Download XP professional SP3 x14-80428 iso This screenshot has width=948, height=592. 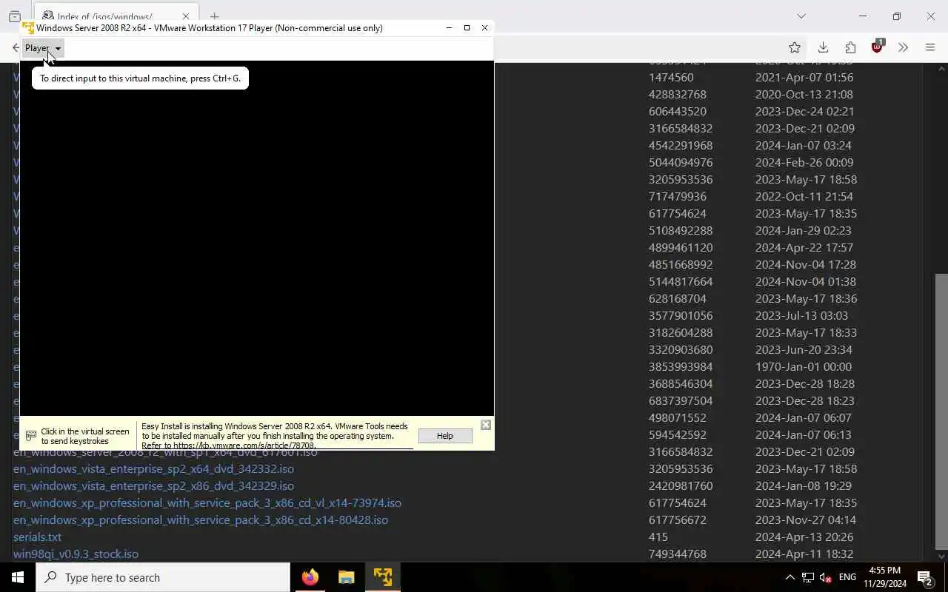tap(201, 519)
